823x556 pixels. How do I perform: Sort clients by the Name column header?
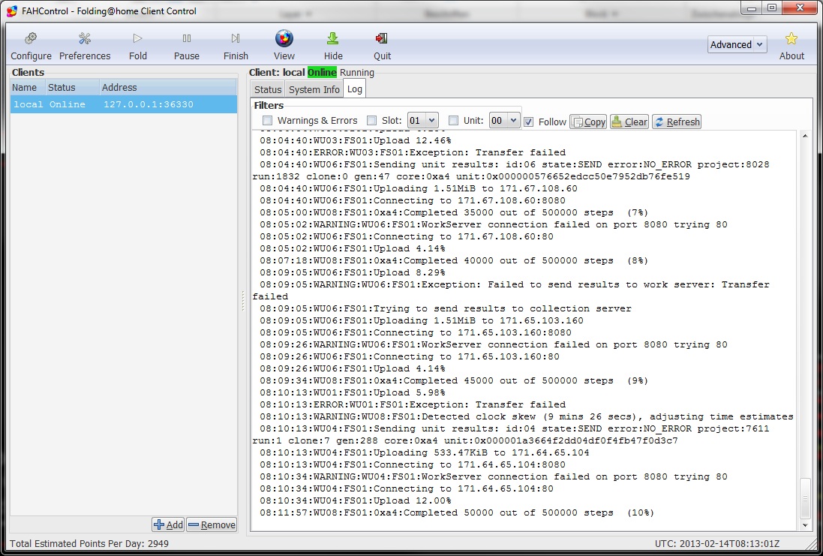point(27,88)
